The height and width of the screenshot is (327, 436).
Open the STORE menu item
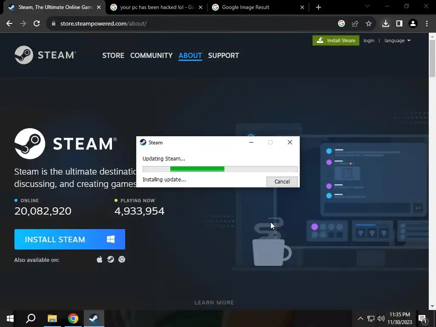click(x=113, y=55)
